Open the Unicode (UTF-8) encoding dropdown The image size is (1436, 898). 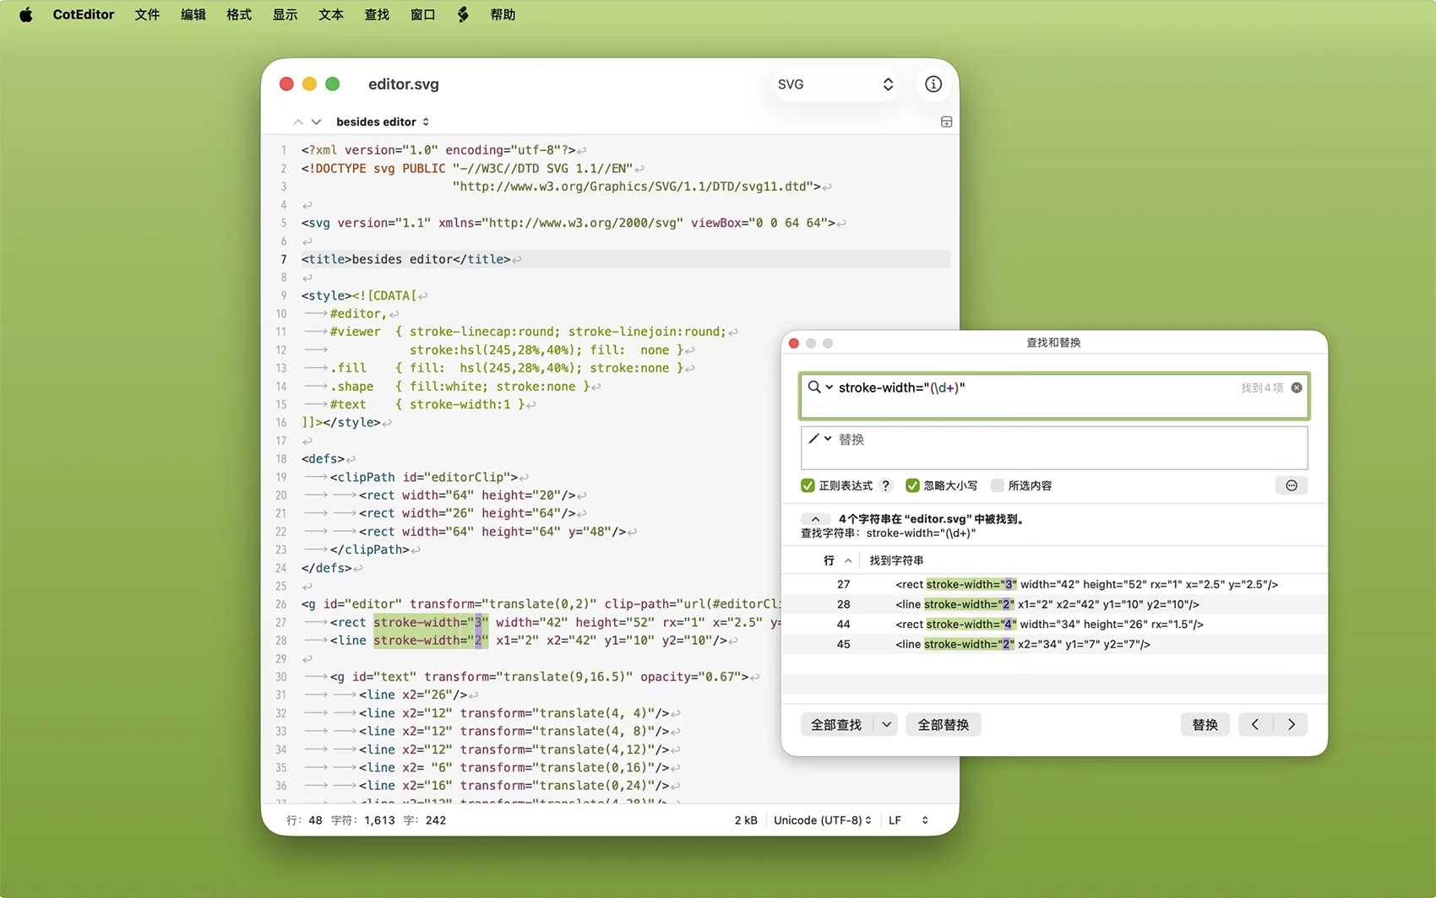822,820
